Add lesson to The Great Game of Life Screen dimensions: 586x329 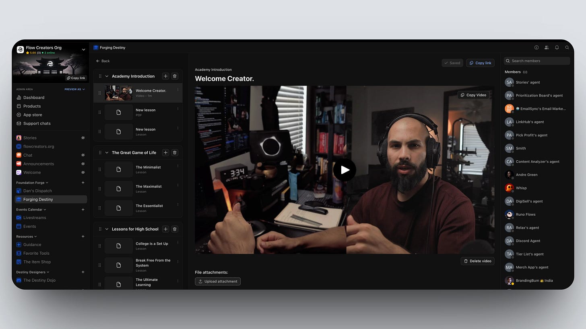(x=165, y=153)
